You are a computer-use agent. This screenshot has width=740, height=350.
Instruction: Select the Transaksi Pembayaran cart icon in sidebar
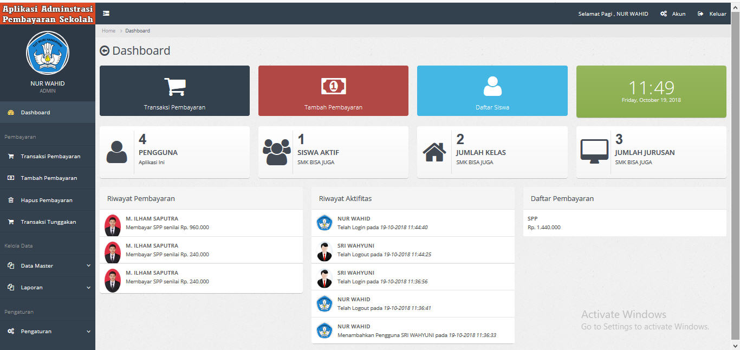click(x=12, y=156)
